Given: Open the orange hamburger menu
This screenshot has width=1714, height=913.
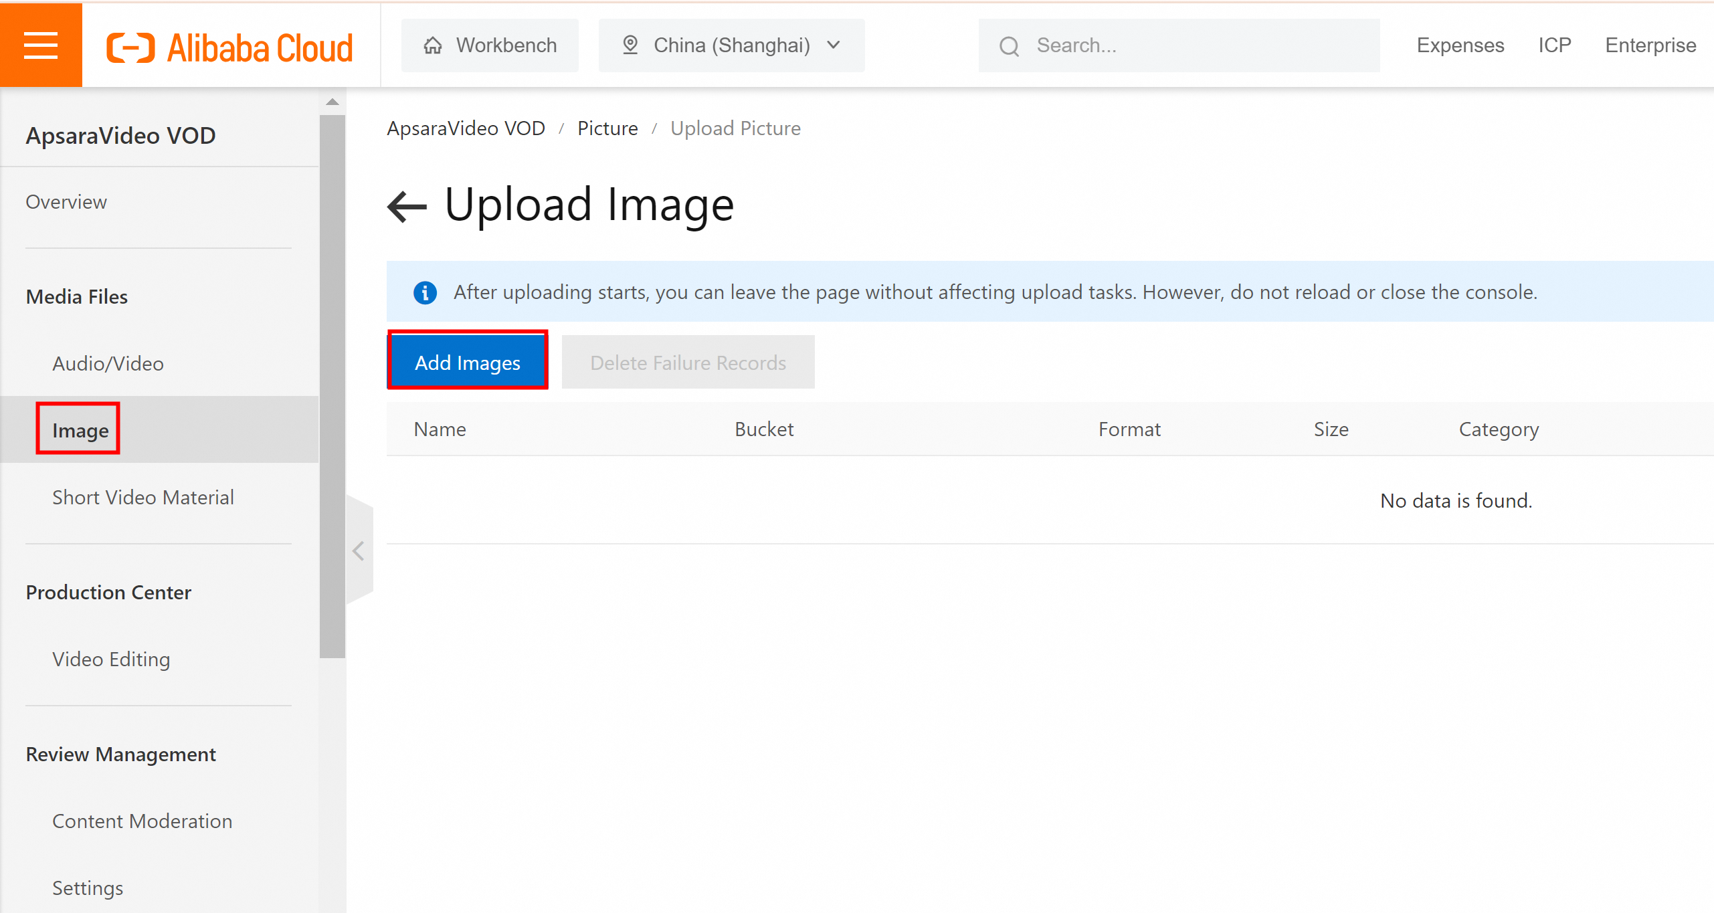Looking at the screenshot, I should click(x=41, y=45).
